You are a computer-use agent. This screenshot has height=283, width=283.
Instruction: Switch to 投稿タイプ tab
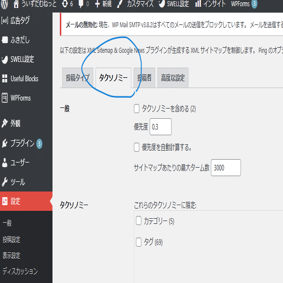pos(77,78)
